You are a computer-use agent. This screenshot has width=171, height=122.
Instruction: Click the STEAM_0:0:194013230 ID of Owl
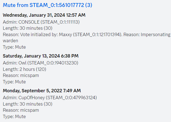click(x=53, y=63)
